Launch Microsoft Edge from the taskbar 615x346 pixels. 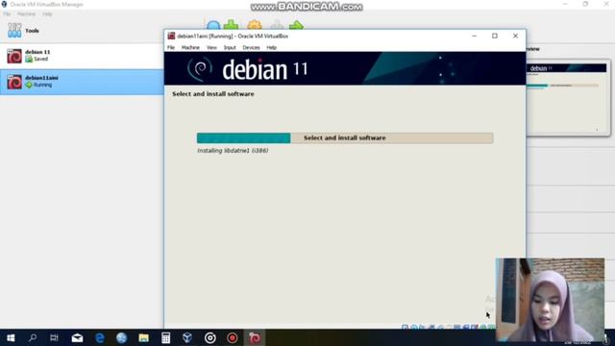pyautogui.click(x=100, y=337)
